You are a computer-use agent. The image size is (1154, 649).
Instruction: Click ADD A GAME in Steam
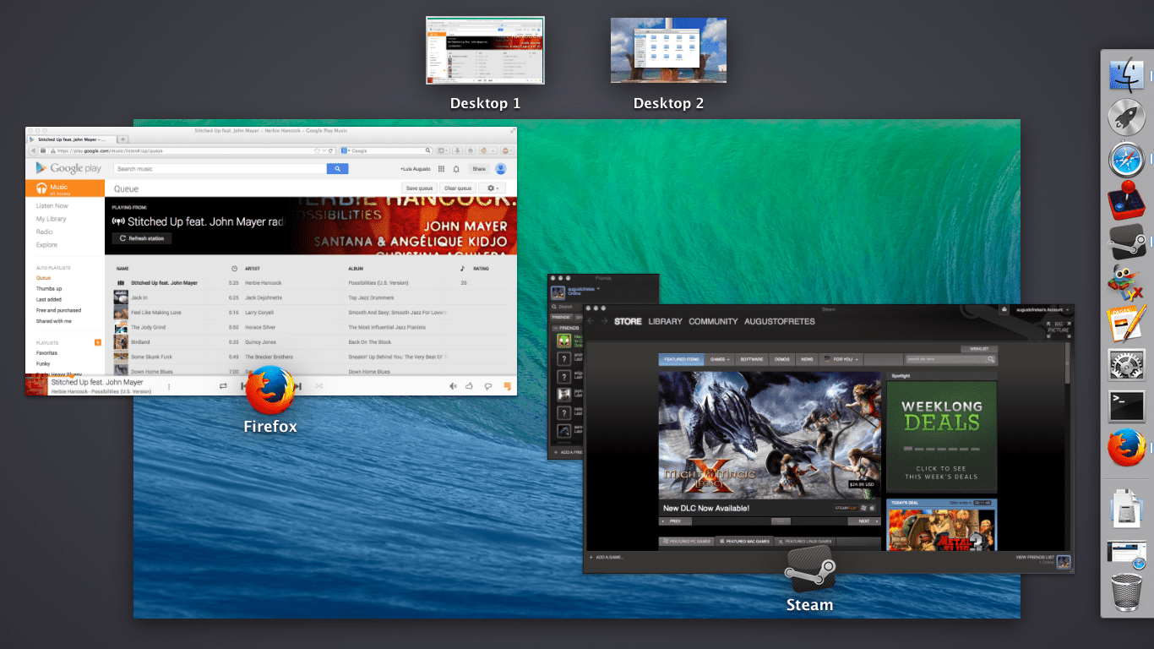click(x=607, y=558)
